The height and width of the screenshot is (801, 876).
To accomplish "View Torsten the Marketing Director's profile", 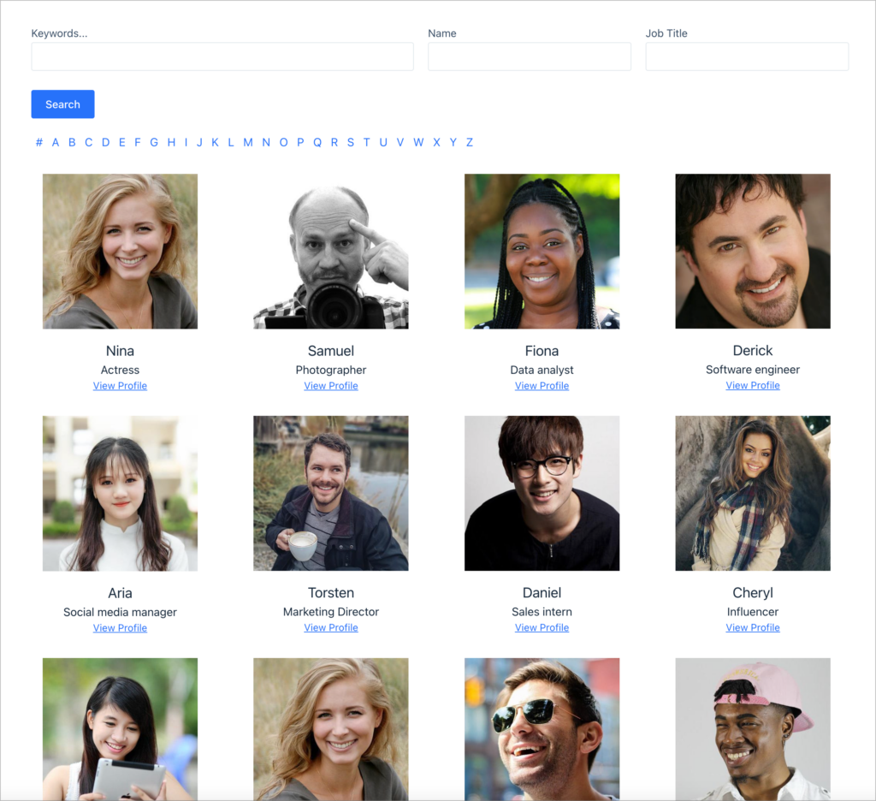I will click(x=330, y=627).
